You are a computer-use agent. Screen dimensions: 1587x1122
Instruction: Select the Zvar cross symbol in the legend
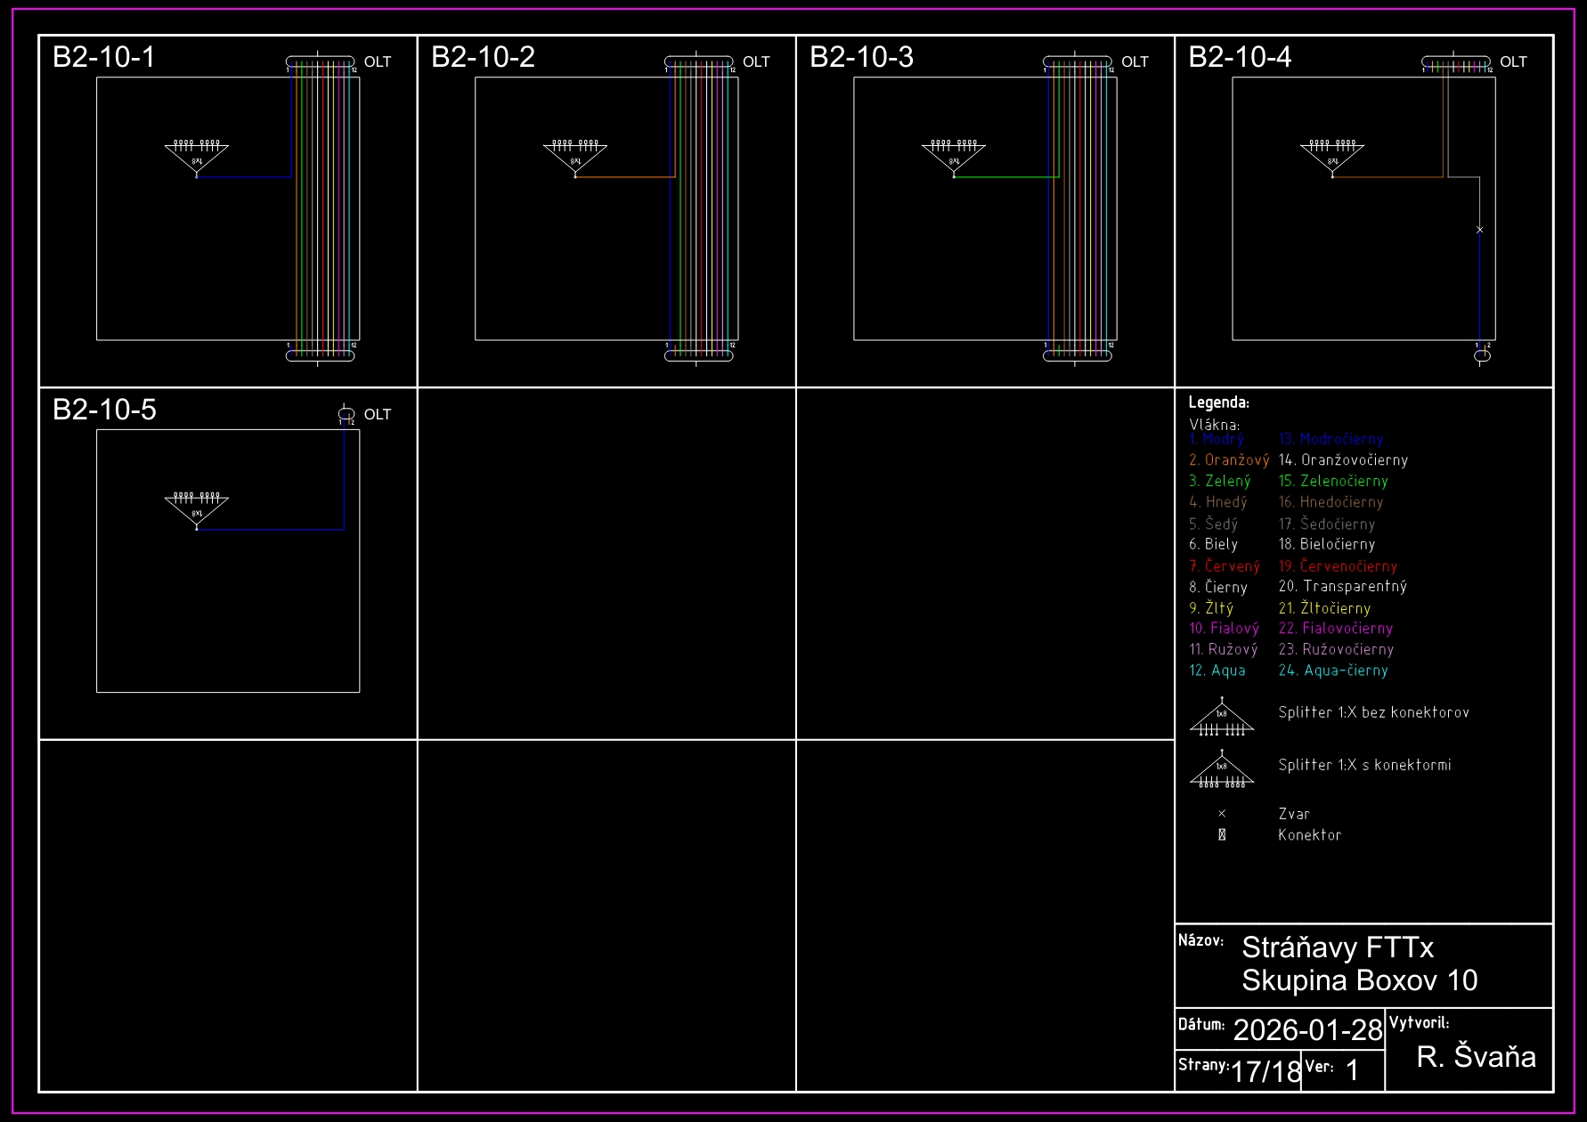1222,814
